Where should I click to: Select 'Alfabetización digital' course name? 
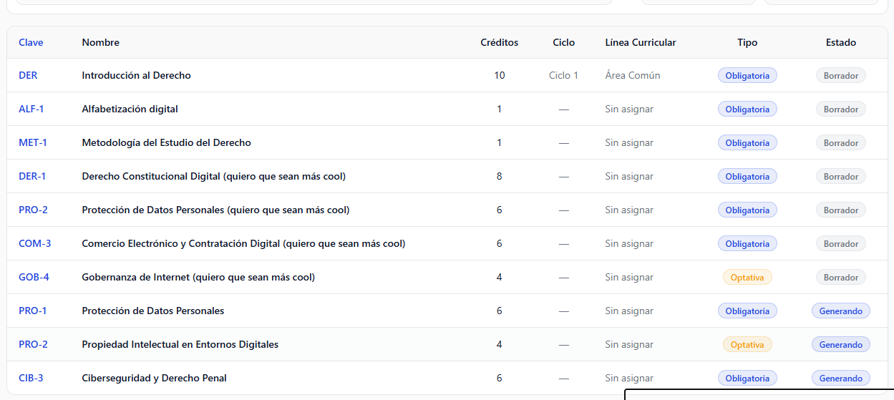click(130, 109)
